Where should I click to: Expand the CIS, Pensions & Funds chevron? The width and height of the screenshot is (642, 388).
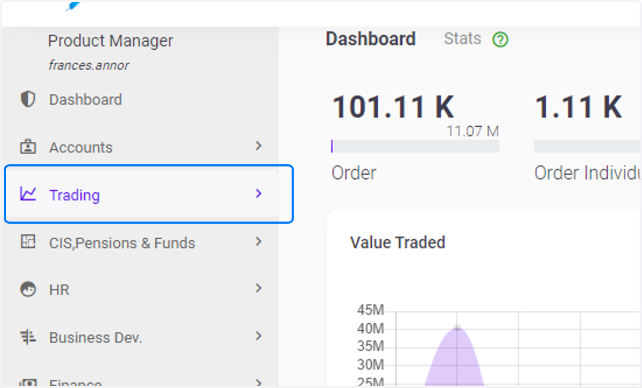[x=258, y=241]
